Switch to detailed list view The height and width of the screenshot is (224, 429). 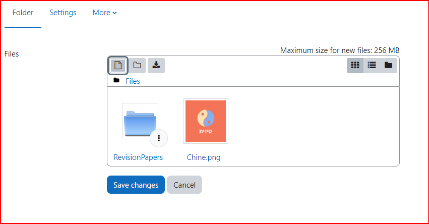[x=372, y=66]
